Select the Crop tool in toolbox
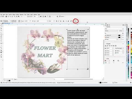Screen dimensions: 132x99 [x=1, y=28]
